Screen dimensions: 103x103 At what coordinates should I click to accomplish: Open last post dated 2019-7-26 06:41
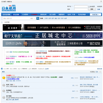point(89,85)
